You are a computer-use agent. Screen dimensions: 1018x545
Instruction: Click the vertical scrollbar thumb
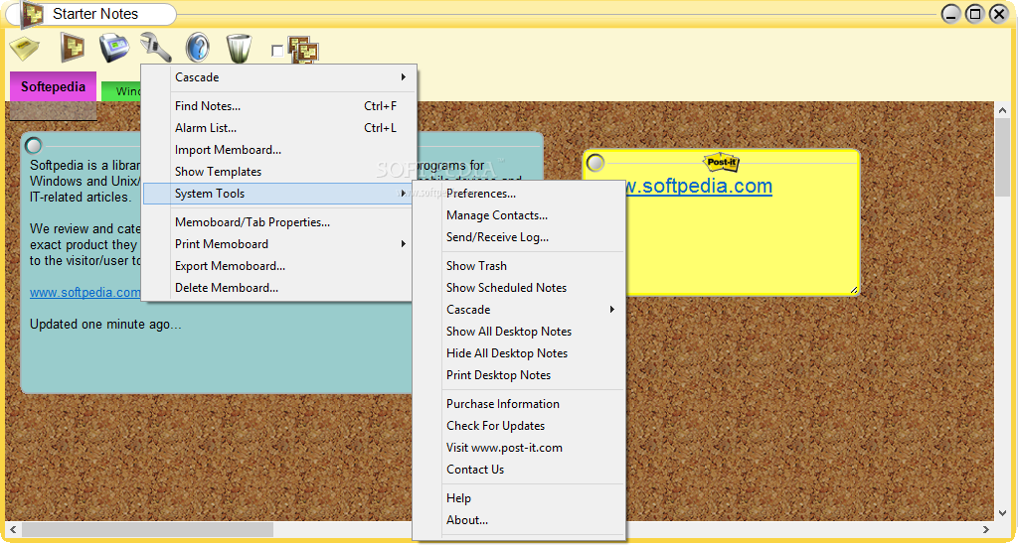(1002, 157)
